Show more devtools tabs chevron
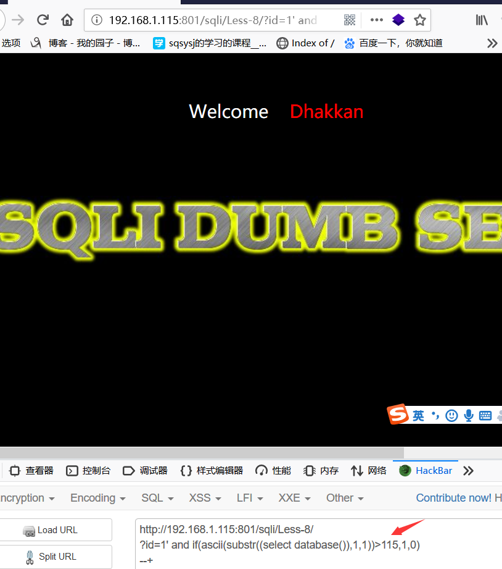Image resolution: width=502 pixels, height=569 pixels. (468, 471)
